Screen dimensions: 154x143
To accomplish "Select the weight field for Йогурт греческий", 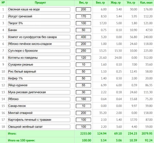I will pos(83,16).
